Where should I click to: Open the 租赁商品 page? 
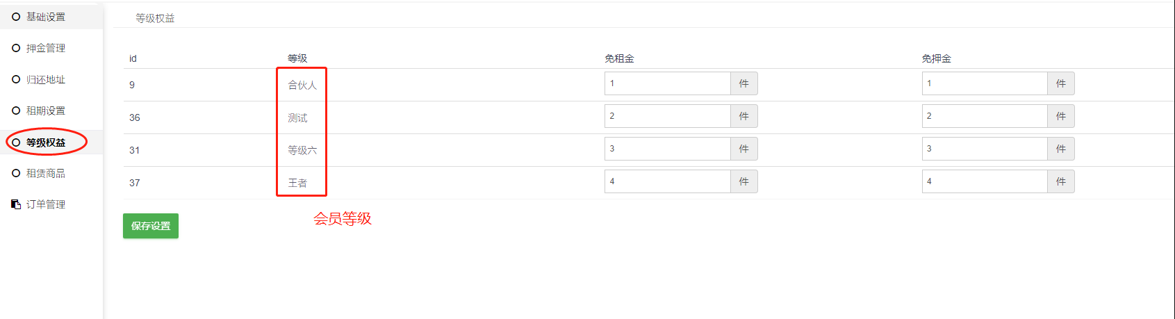tap(46, 173)
